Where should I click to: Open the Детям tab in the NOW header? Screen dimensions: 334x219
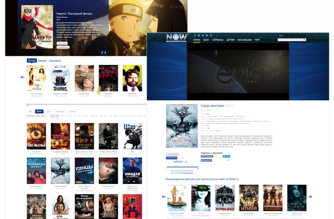tap(230, 40)
